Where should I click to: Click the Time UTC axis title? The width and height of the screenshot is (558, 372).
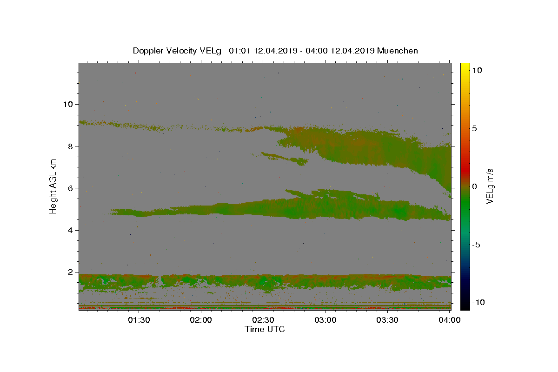tap(265, 329)
